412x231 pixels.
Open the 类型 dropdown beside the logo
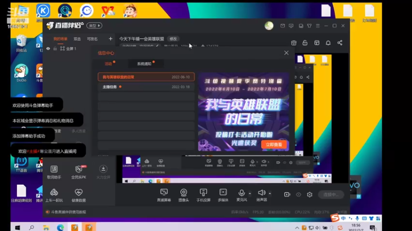tap(94, 26)
